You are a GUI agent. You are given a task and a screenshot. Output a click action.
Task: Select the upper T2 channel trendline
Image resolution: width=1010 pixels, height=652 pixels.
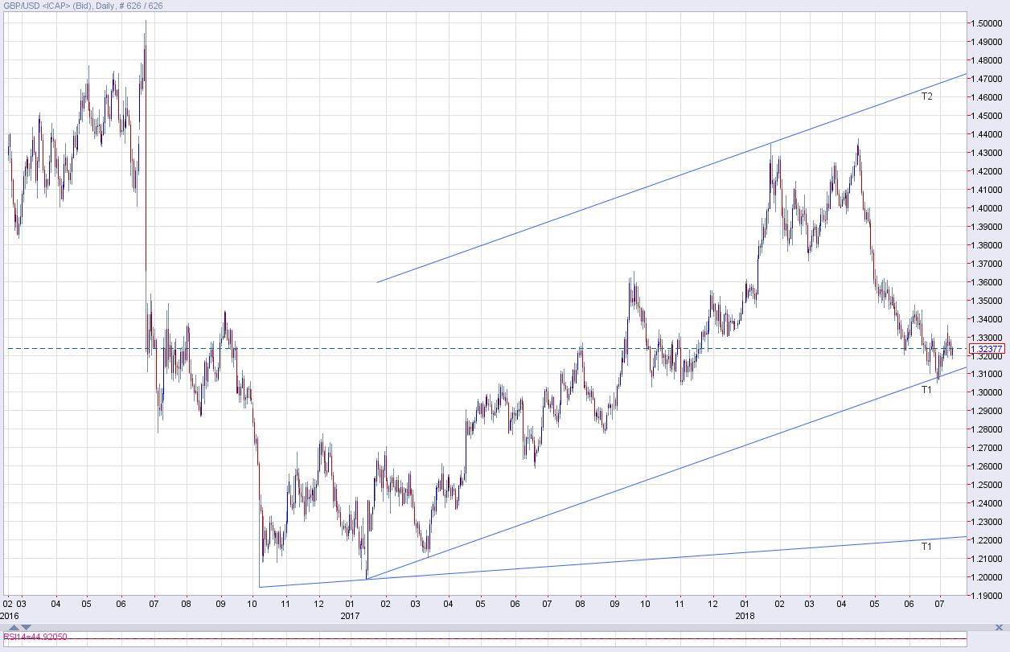coord(671,178)
